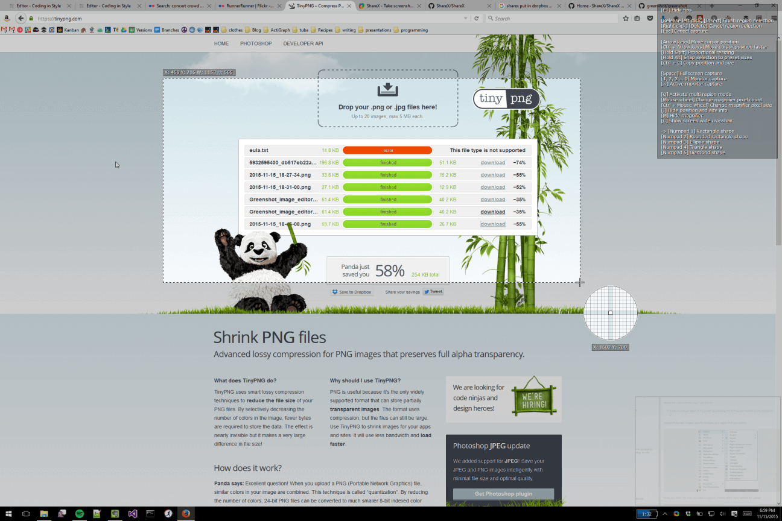782x521 pixels.
Task: Download compressed 2015-11-15_18-31-00.png
Action: click(492, 187)
